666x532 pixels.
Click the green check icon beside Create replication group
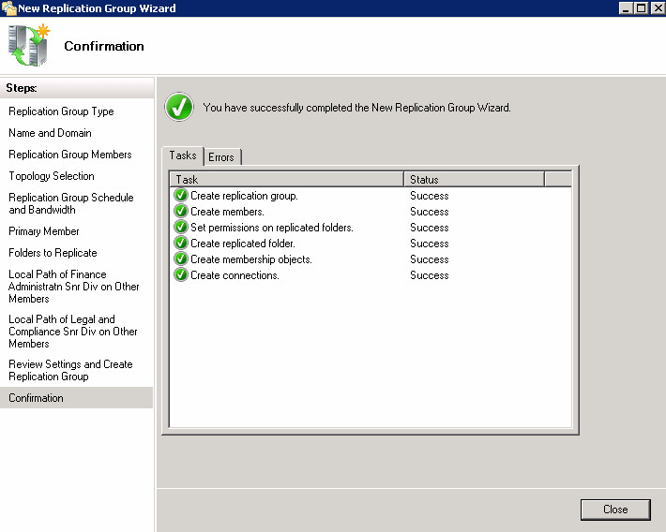[181, 195]
